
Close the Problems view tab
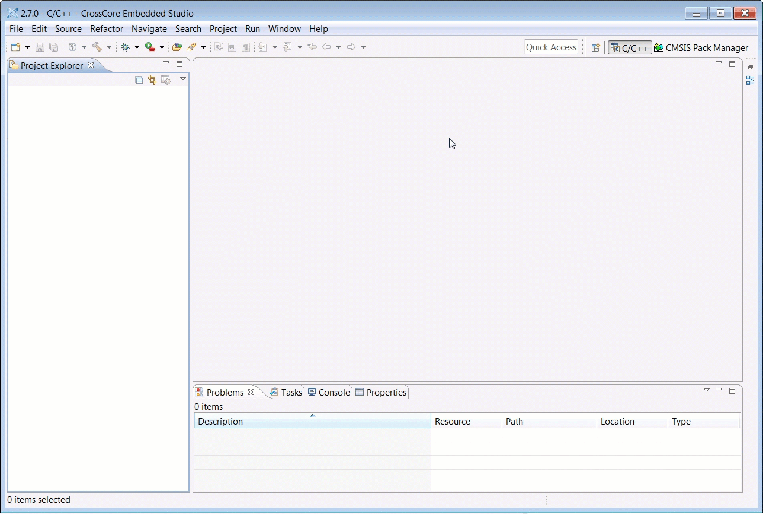click(x=251, y=392)
